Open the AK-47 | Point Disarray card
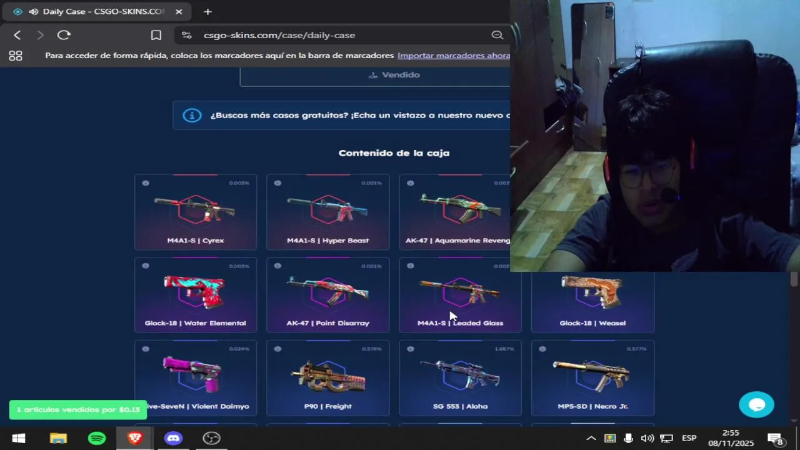800x450 pixels. (x=328, y=295)
